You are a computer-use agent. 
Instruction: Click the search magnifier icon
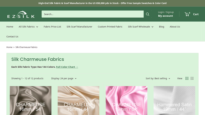148,14
